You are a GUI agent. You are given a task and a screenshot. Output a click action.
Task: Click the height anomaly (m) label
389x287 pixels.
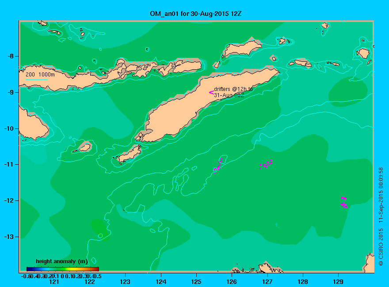coord(62,261)
